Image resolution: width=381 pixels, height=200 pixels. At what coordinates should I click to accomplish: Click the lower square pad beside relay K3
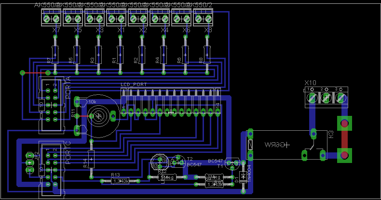point(344,155)
